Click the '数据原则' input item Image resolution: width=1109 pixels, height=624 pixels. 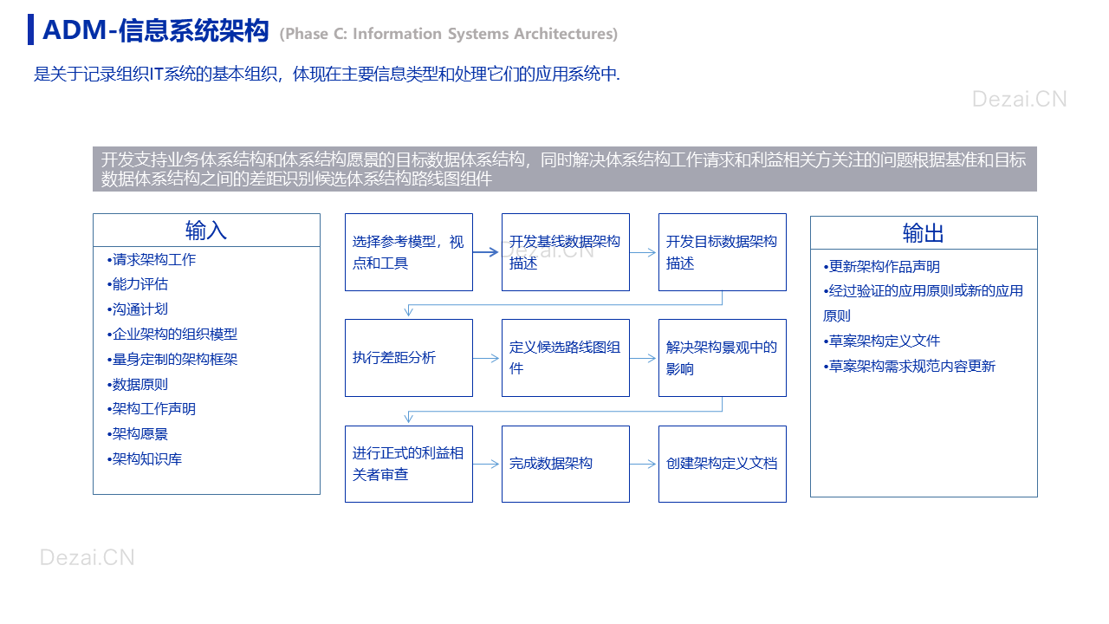pos(138,384)
